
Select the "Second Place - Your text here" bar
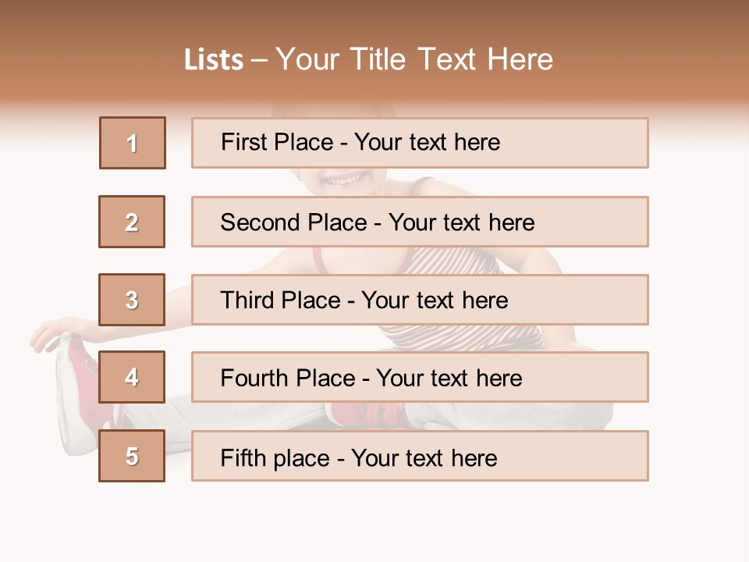click(x=420, y=222)
